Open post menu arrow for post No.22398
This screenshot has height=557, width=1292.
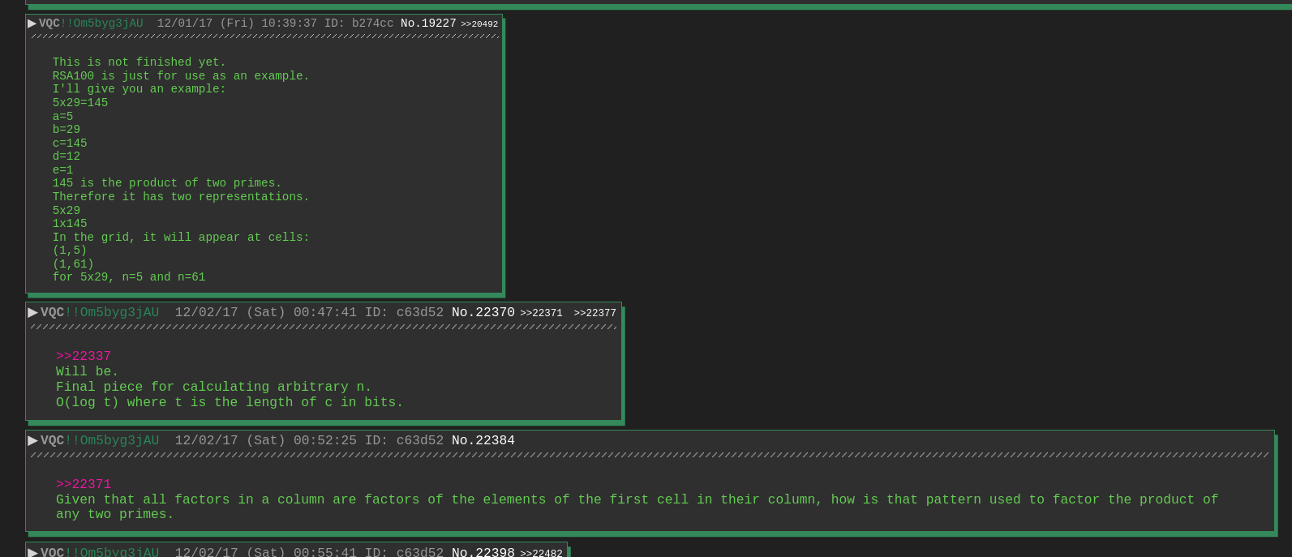pyautogui.click(x=32, y=552)
